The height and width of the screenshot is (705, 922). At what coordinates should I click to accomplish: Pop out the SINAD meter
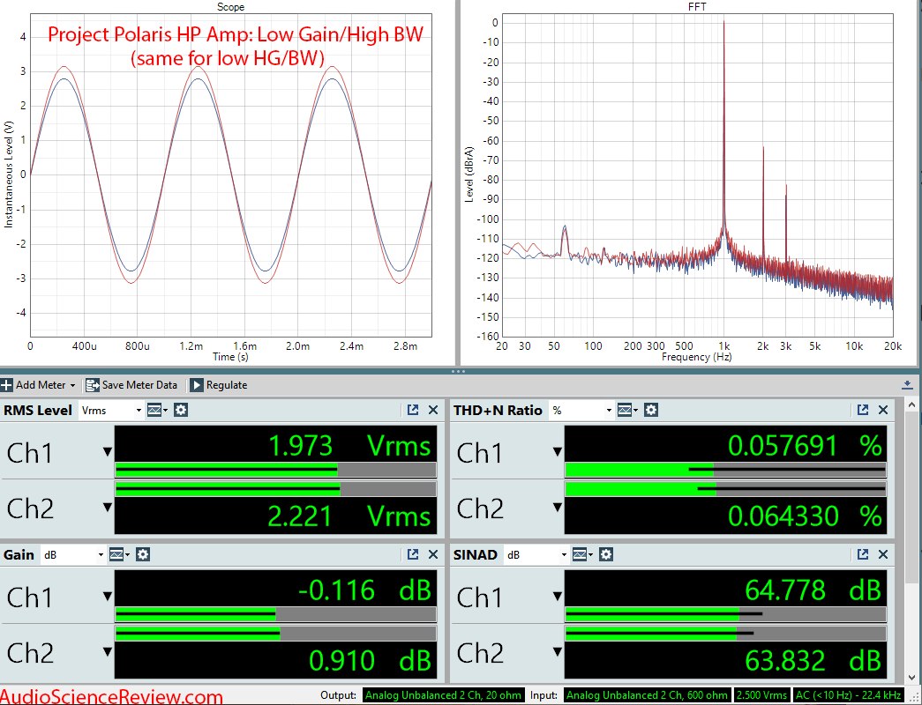pos(863,554)
